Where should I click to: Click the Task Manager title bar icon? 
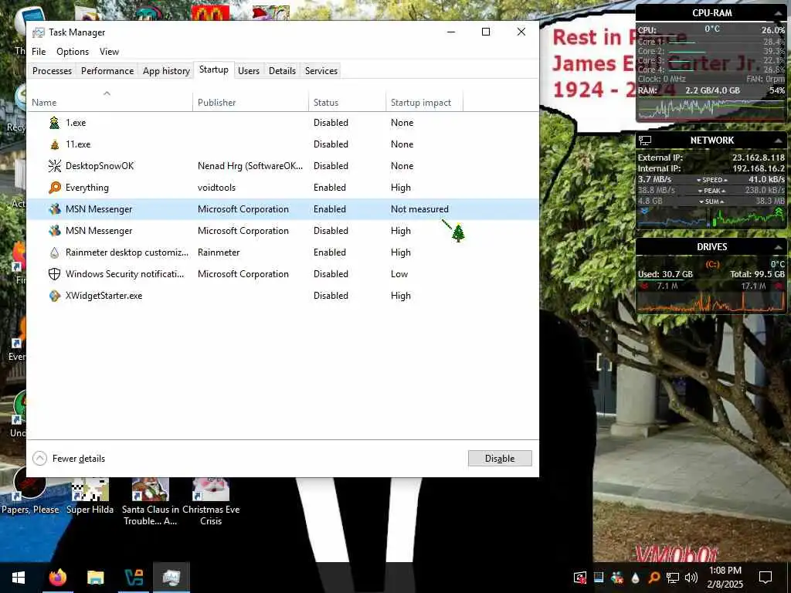(x=39, y=32)
